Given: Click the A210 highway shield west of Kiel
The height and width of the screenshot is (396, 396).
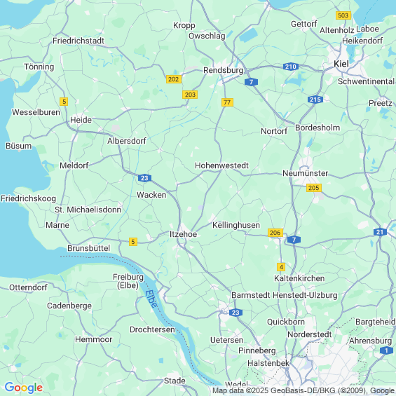Looking at the screenshot, I should [x=291, y=67].
